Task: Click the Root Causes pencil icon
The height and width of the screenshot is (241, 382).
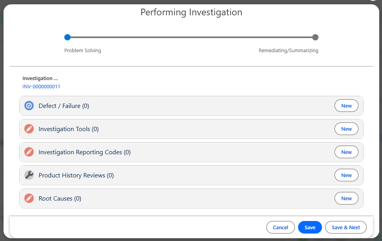Action: [x=29, y=199]
